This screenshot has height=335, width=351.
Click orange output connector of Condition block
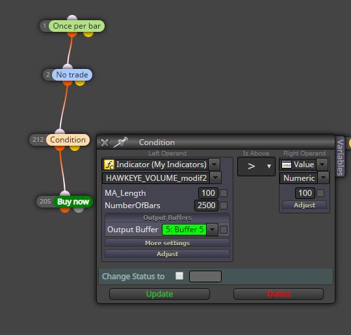point(60,148)
